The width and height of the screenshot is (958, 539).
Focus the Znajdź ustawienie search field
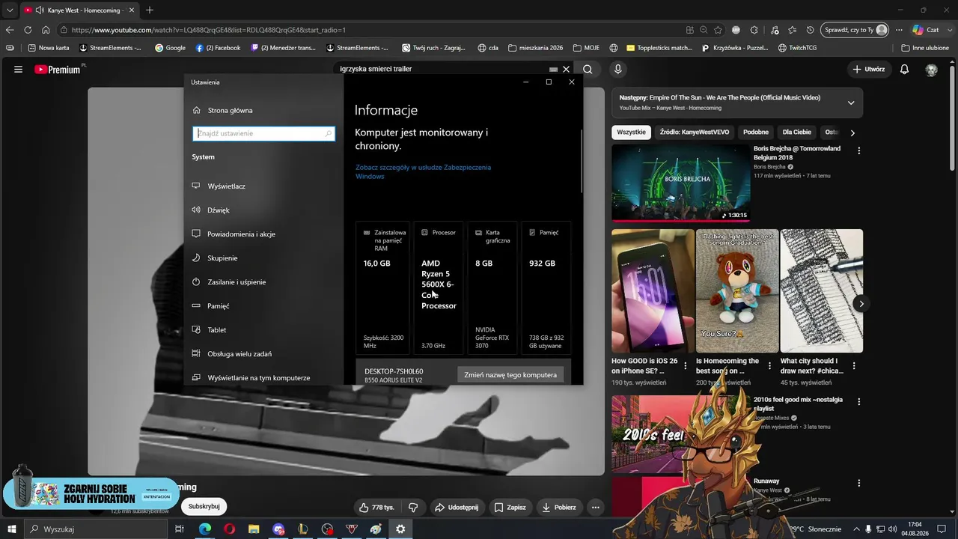coord(263,133)
